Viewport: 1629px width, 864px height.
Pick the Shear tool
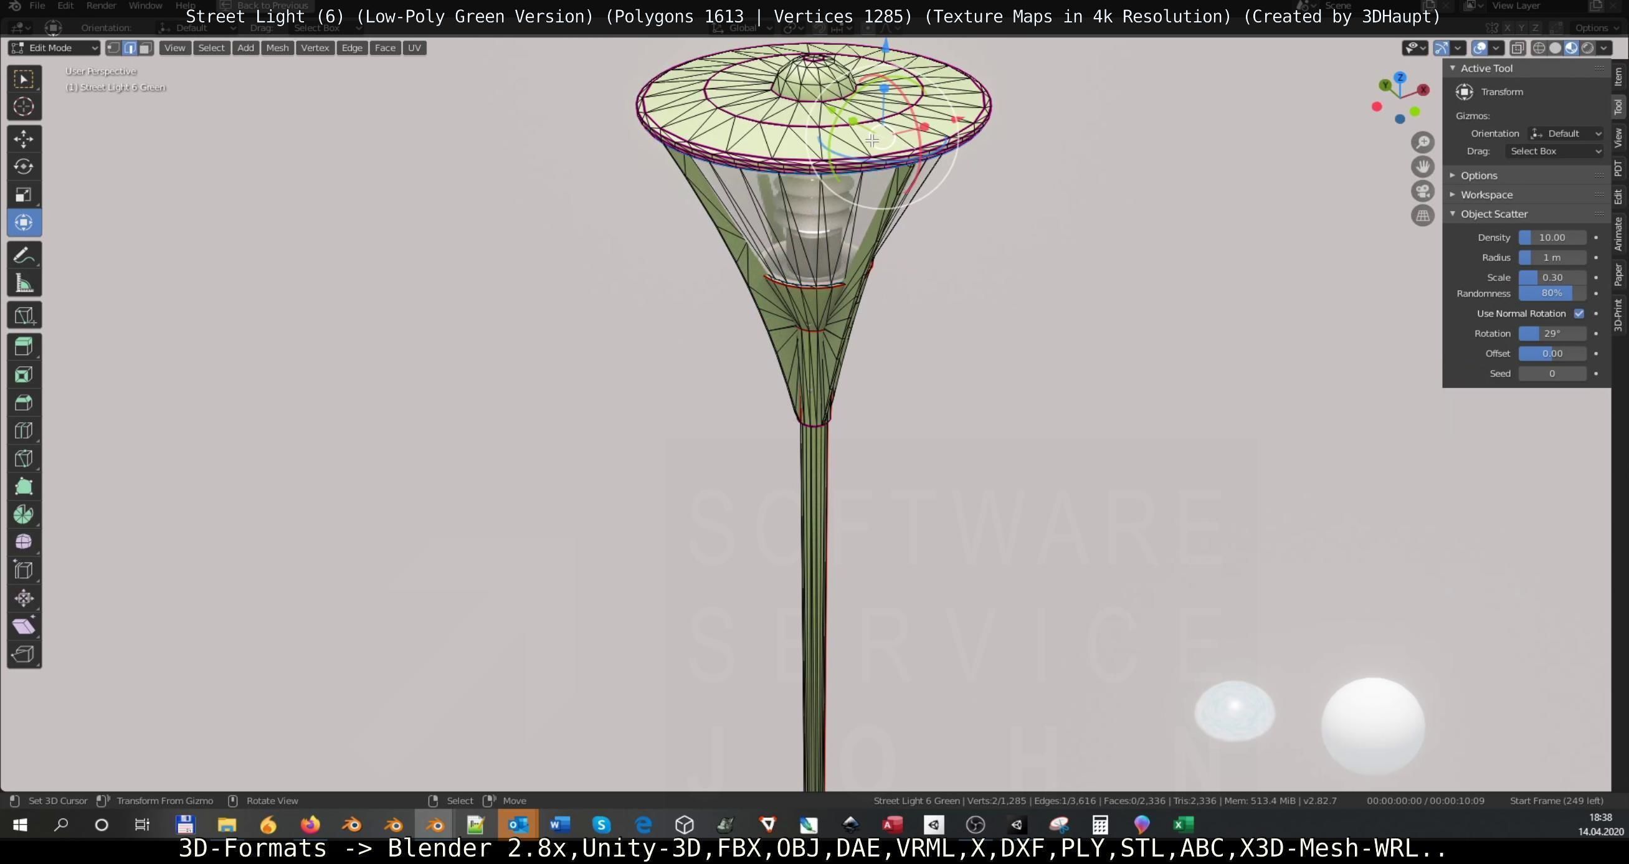(24, 626)
